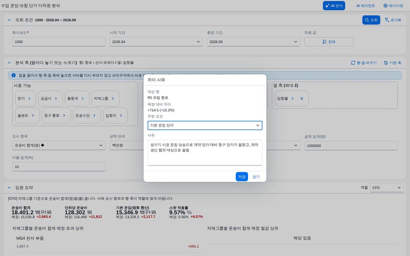Screen dimensions: 410x256
Task: Click the 전체 dimension value button
Action: point(329,42)
